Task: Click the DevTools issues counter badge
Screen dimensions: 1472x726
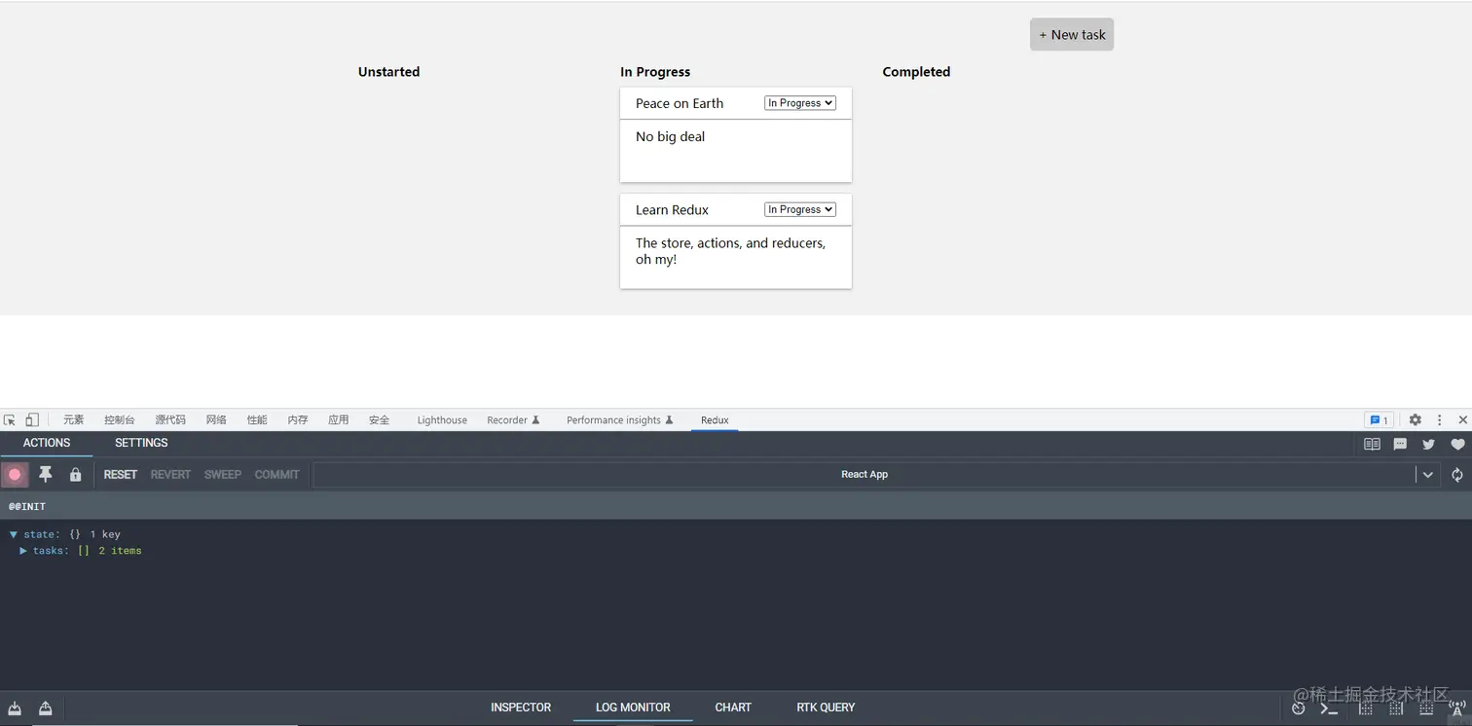Action: 1379,420
